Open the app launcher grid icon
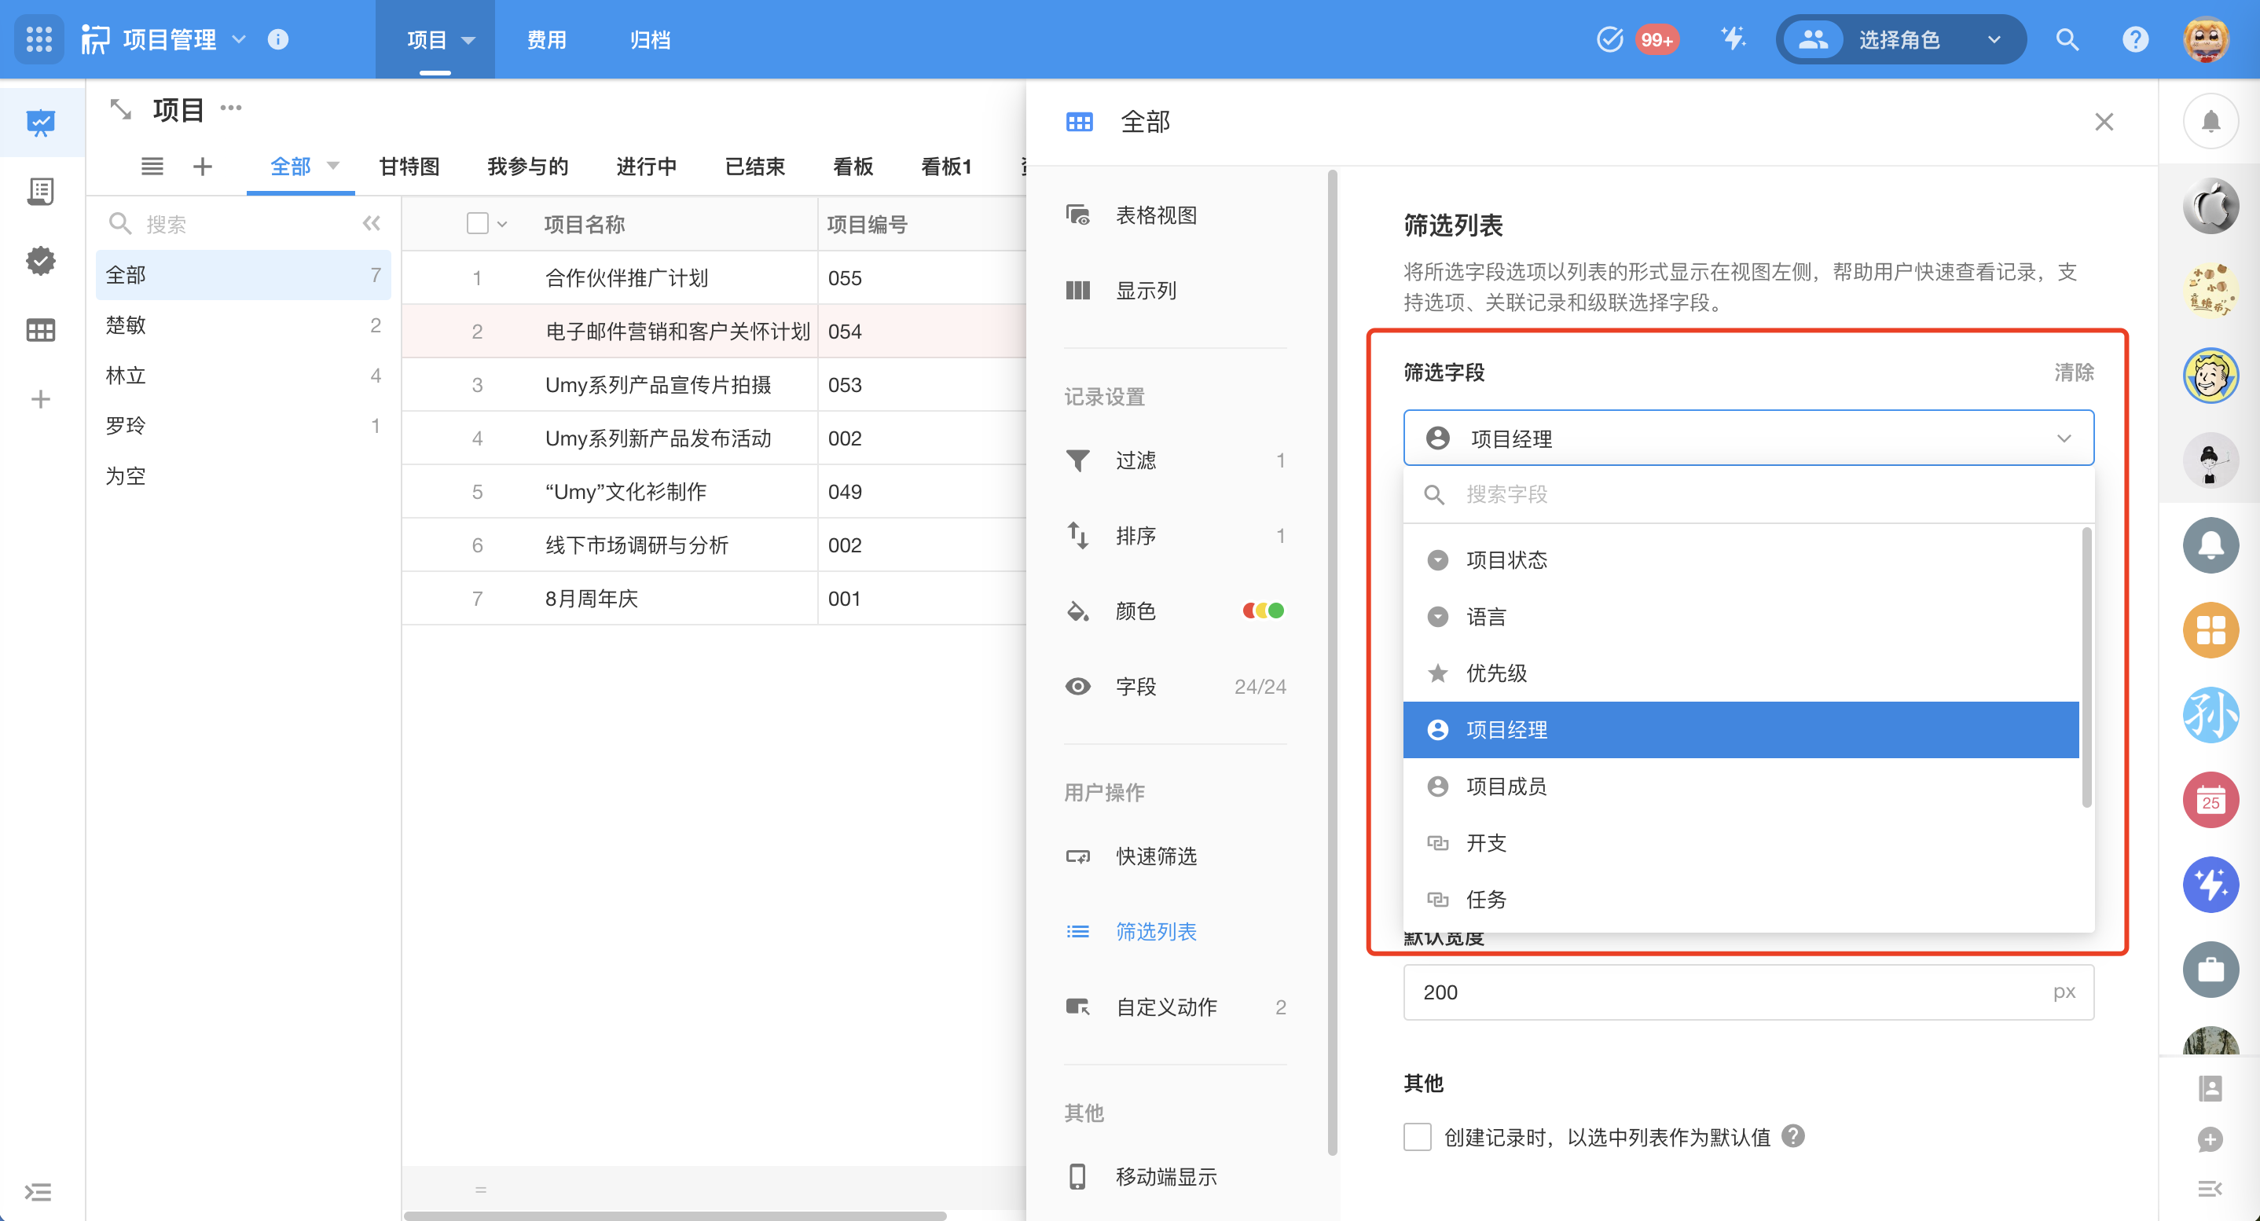Screen dimensions: 2260x1221 39,39
